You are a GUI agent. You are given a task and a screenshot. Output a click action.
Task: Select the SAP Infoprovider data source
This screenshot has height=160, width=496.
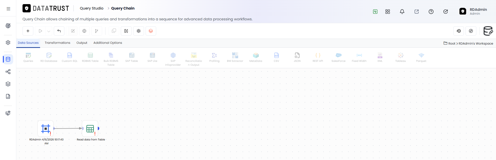[173, 59]
